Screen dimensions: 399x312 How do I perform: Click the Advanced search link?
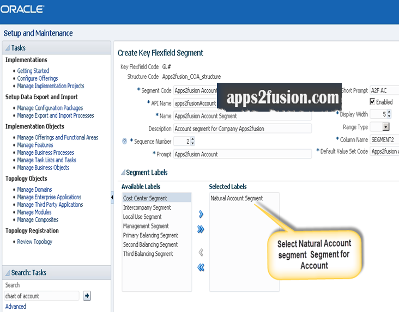(x=15, y=307)
